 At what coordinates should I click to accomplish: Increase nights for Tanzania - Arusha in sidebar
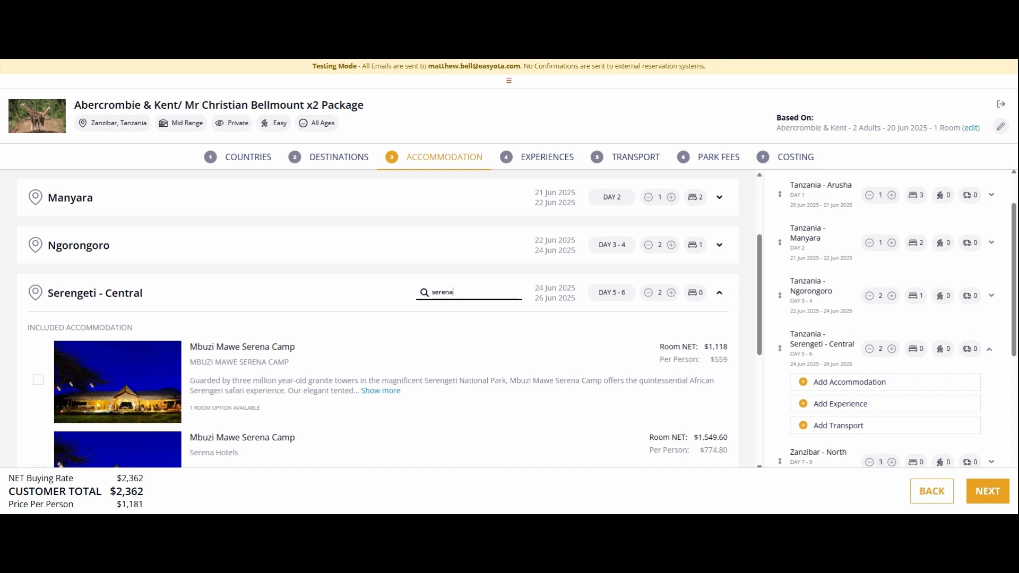[892, 195]
